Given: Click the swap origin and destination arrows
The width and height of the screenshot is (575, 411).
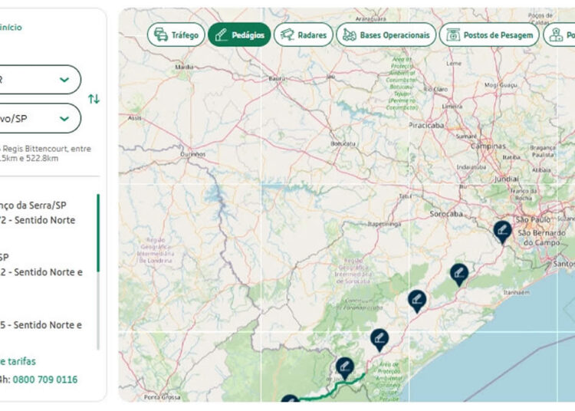Looking at the screenshot, I should 94,99.
